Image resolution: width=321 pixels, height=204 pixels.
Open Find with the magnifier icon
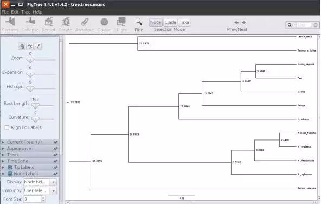(139, 22)
